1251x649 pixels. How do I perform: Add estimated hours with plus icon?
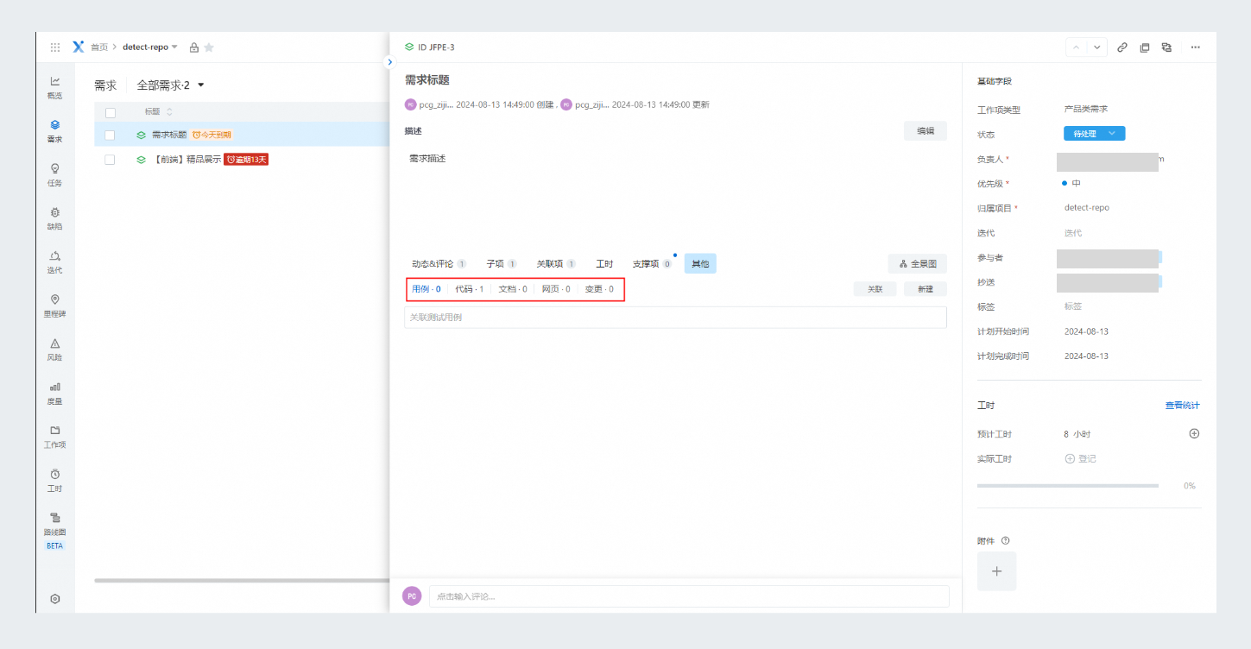point(1194,433)
